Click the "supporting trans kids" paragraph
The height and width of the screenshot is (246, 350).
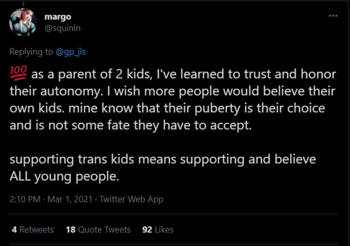click(163, 168)
